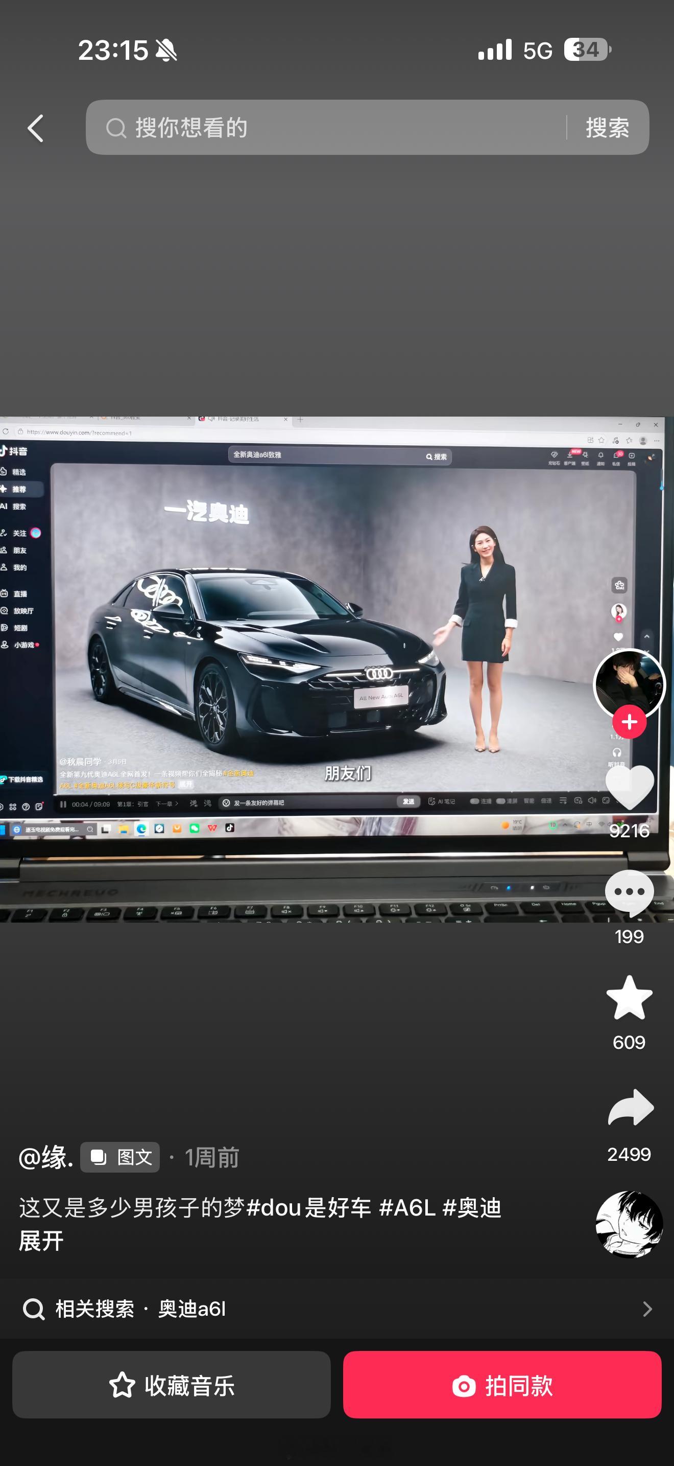The height and width of the screenshot is (1466, 674).
Task: Tap the chevron on related search row
Action: tap(647, 1309)
